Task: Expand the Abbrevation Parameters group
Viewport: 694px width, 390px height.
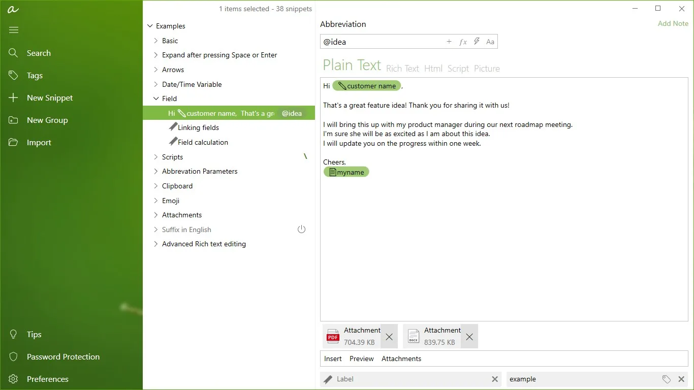Action: tap(156, 171)
